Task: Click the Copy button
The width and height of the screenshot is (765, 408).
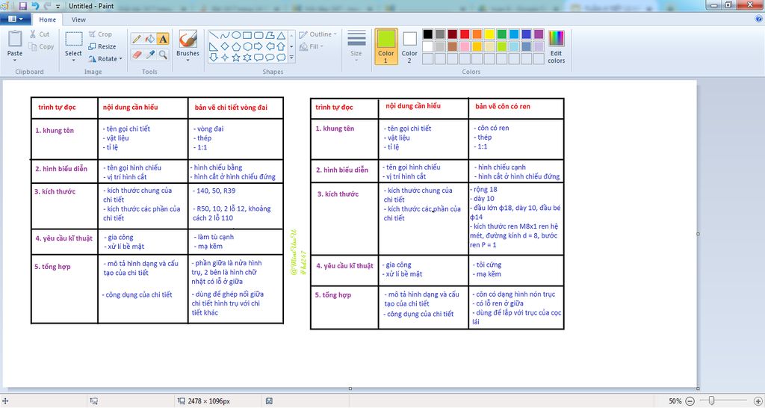Action: pos(41,47)
